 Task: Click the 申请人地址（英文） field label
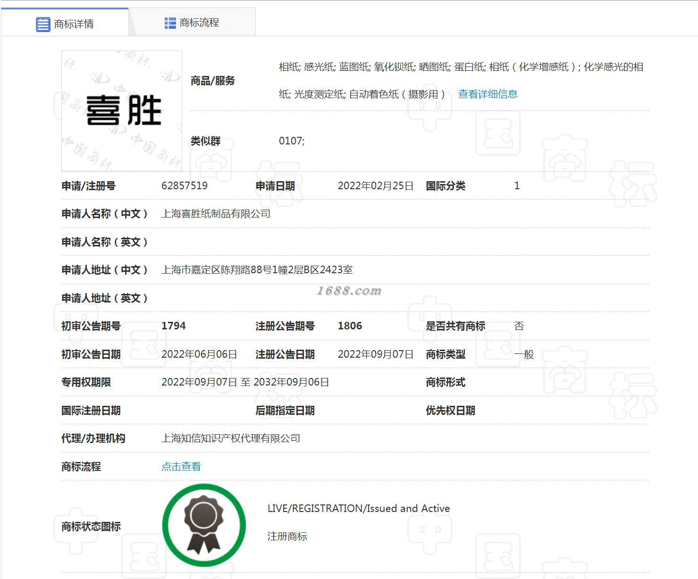(105, 298)
